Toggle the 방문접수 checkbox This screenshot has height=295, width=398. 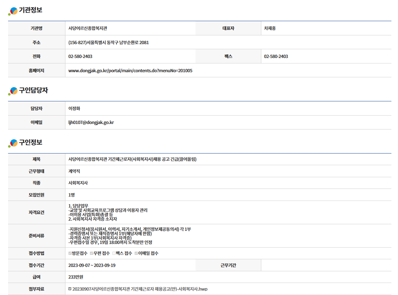tap(70, 253)
